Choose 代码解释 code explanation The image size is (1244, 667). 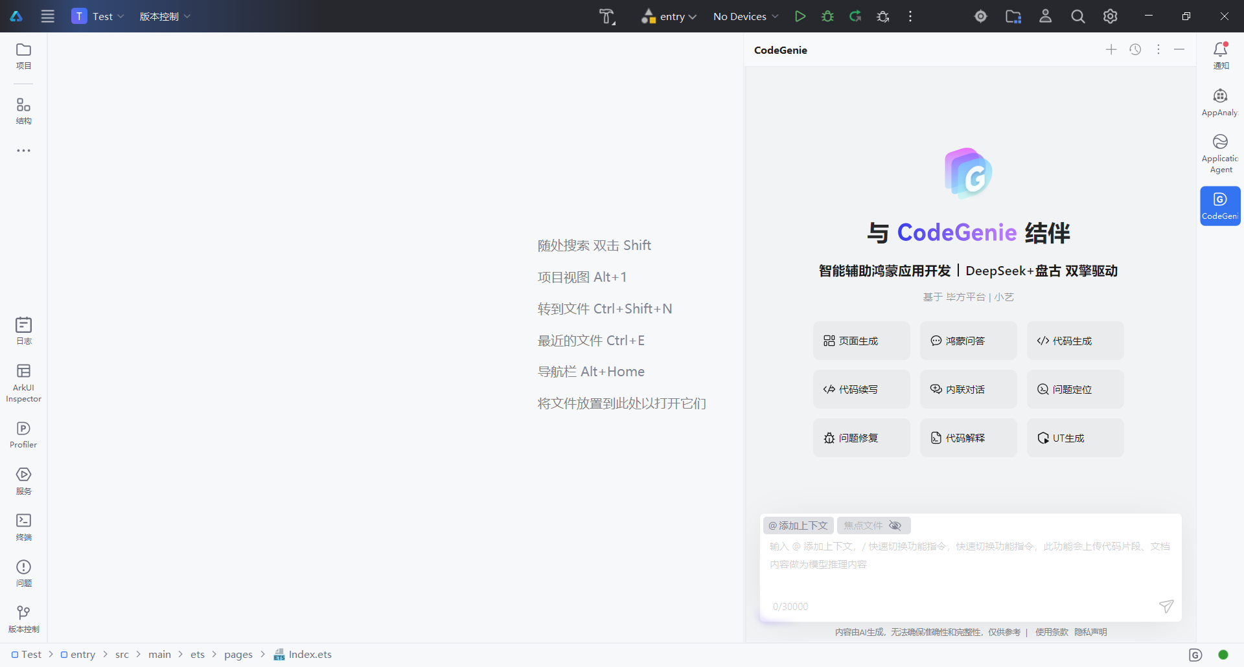pos(969,438)
